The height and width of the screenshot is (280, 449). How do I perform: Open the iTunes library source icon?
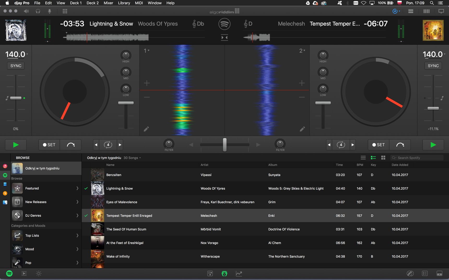coord(5,166)
